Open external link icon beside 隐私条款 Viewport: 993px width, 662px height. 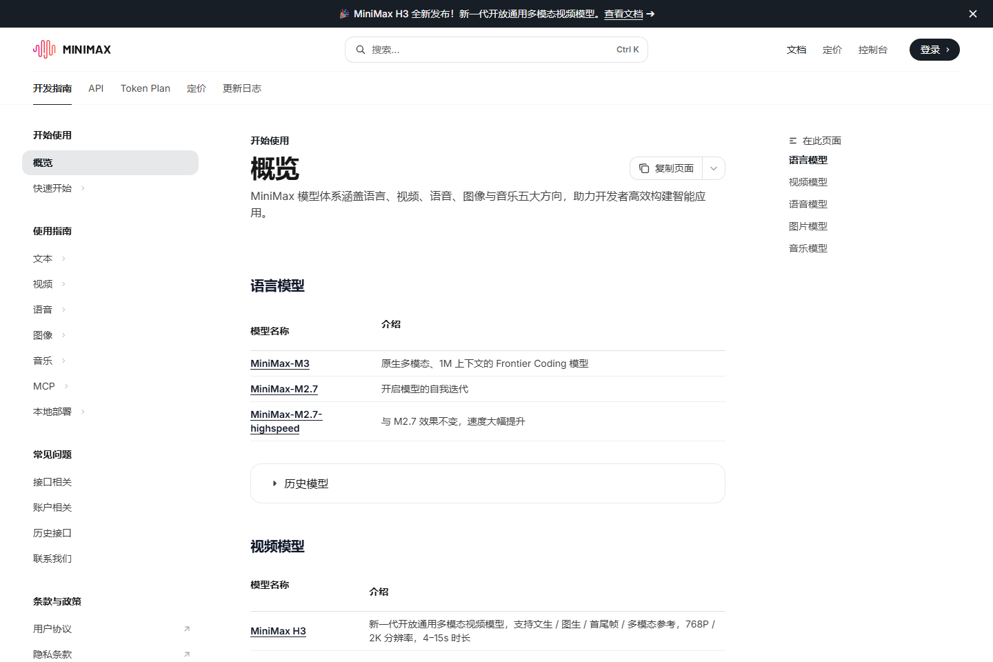click(x=187, y=654)
